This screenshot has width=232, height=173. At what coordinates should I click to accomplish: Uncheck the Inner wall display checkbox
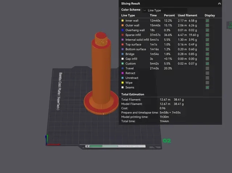[x=207, y=21]
